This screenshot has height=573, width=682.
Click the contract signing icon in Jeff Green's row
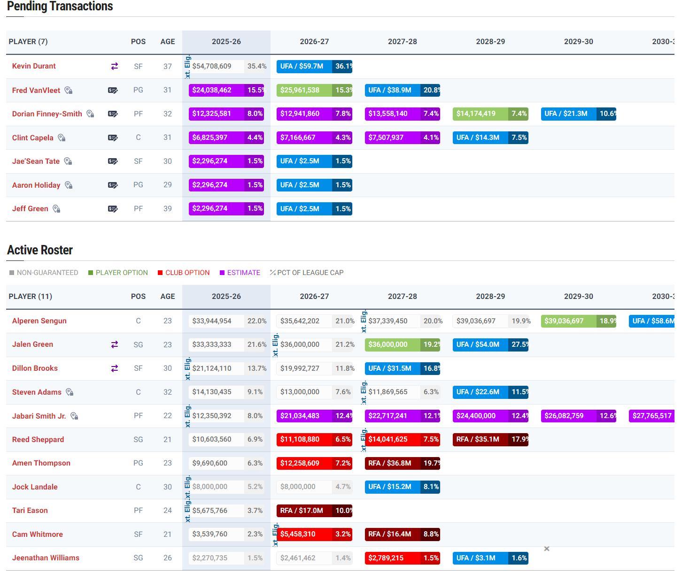(113, 209)
